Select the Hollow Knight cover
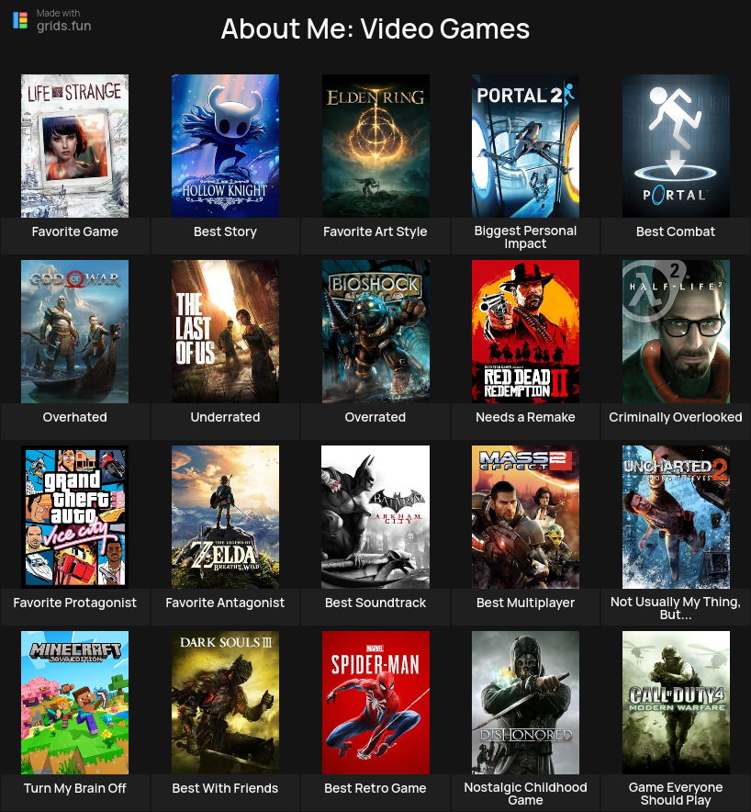The height and width of the screenshot is (812, 751). pyautogui.click(x=225, y=146)
